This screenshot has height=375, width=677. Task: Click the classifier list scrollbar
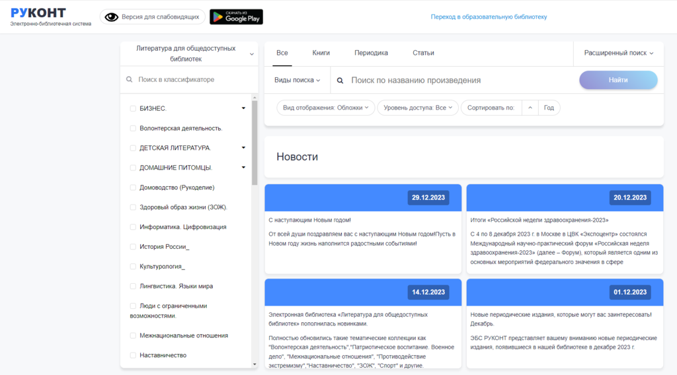point(255,142)
